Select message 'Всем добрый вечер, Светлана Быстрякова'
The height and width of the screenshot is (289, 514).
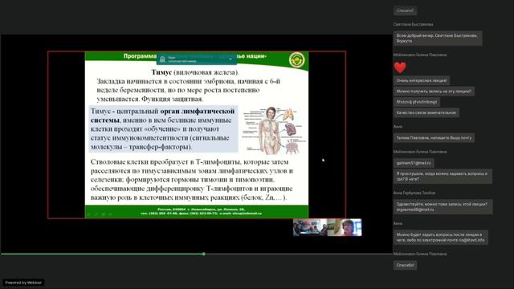click(x=438, y=39)
